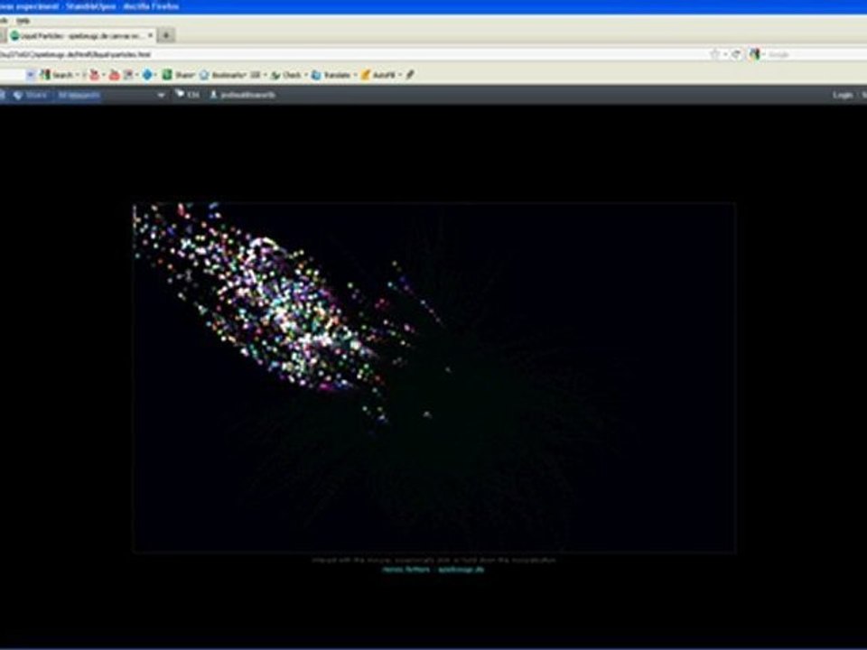867x650 pixels.
Task: Close the Liquid Particles tab
Action: [x=150, y=35]
